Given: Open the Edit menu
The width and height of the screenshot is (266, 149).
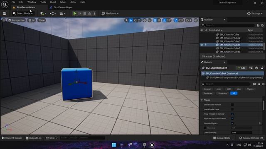Looking at the screenshot, I should [21, 2].
